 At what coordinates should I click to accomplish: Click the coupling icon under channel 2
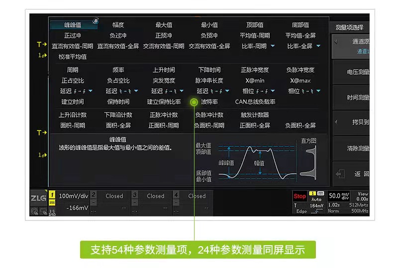(x=94, y=202)
